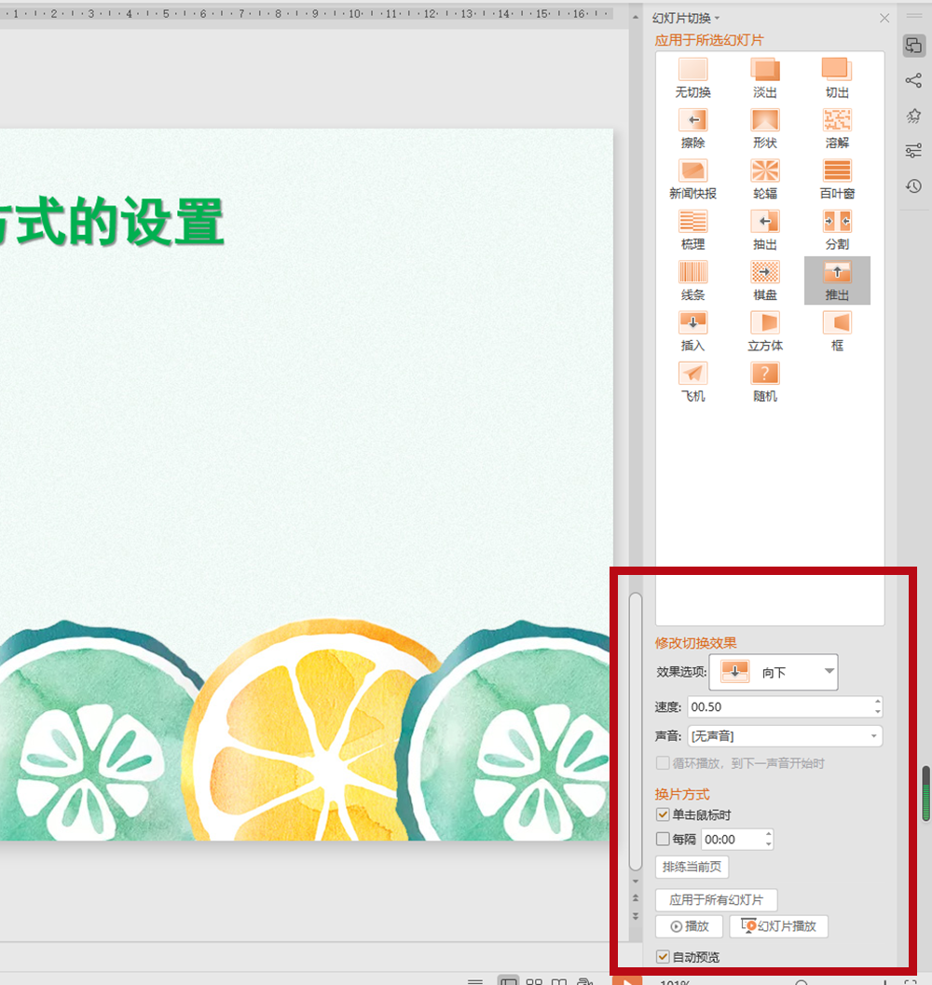Click the horizontal ruler above the slide
Image resolution: width=932 pixels, height=985 pixels.
(x=306, y=13)
